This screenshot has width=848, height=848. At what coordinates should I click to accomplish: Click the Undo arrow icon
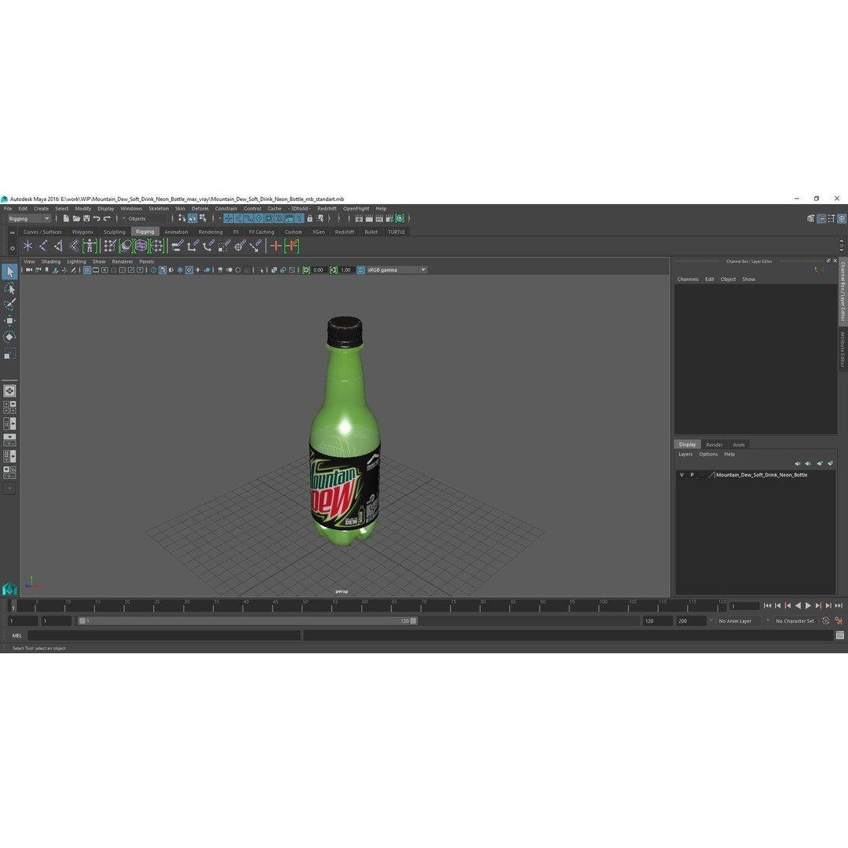pos(97,218)
